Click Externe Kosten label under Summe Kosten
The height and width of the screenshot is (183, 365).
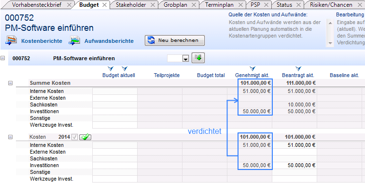point(48,98)
